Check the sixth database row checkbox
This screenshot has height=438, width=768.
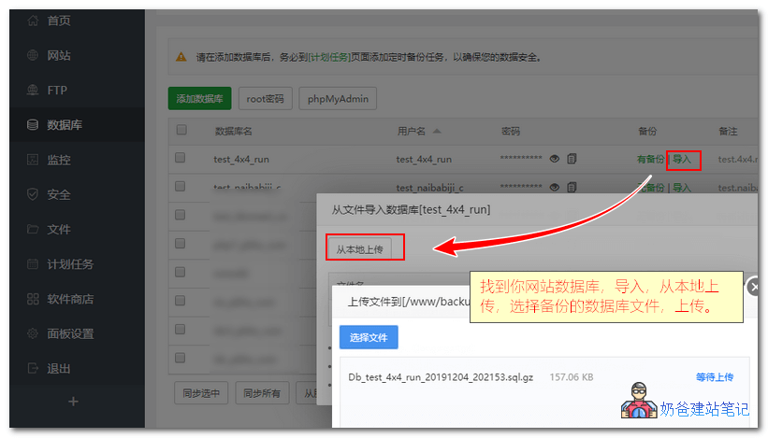(181, 300)
